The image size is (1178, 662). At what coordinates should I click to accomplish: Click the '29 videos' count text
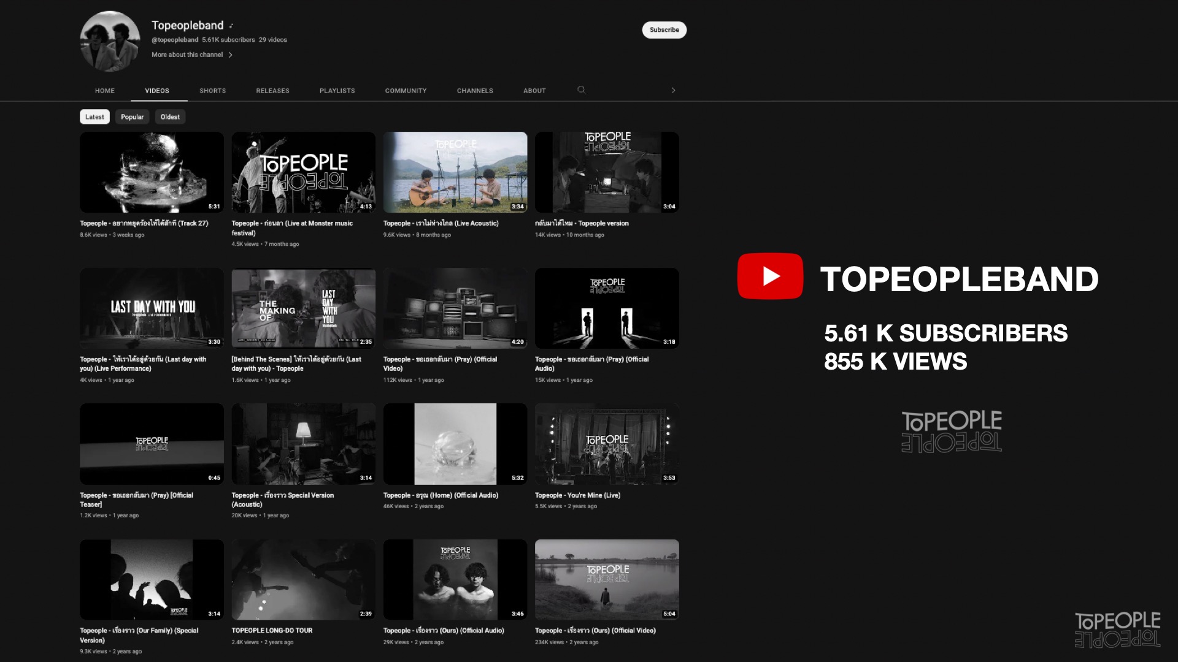(x=273, y=40)
